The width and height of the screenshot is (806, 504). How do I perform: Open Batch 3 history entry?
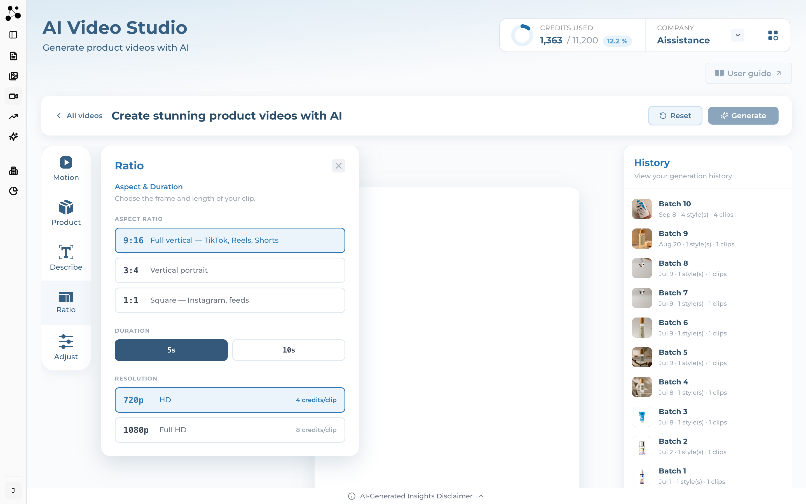point(708,417)
